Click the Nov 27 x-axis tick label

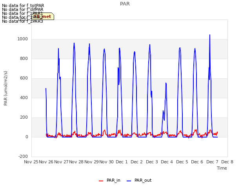pyautogui.click(x=61, y=162)
